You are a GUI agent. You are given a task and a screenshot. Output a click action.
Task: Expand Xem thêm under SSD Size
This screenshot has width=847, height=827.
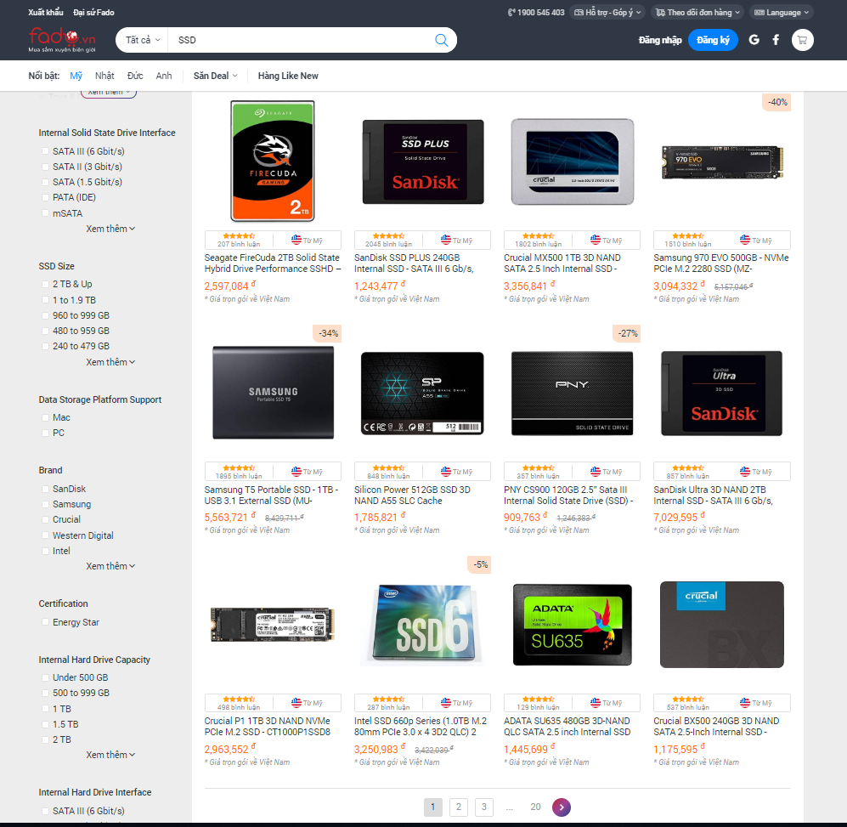point(110,362)
